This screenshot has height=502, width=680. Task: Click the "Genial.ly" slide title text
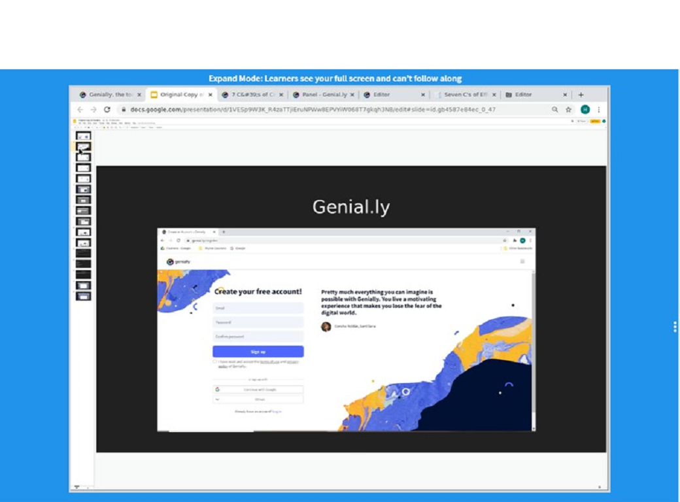click(351, 207)
